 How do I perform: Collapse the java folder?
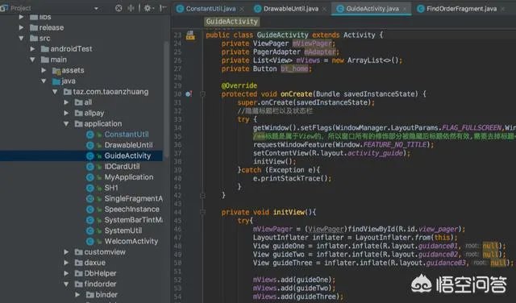click(44, 81)
